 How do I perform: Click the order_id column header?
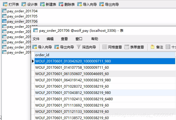[x=105, y=55]
